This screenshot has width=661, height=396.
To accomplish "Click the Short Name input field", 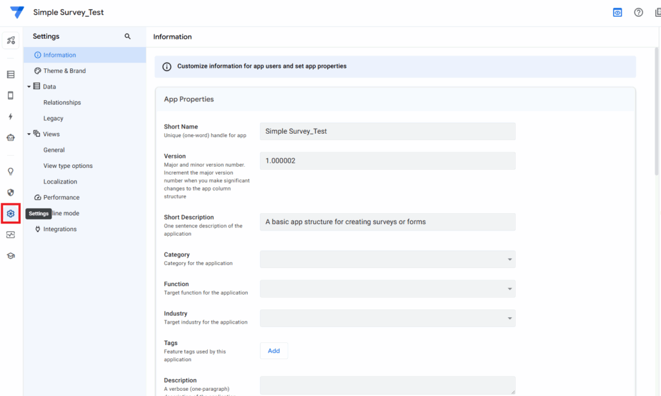I will tap(386, 130).
